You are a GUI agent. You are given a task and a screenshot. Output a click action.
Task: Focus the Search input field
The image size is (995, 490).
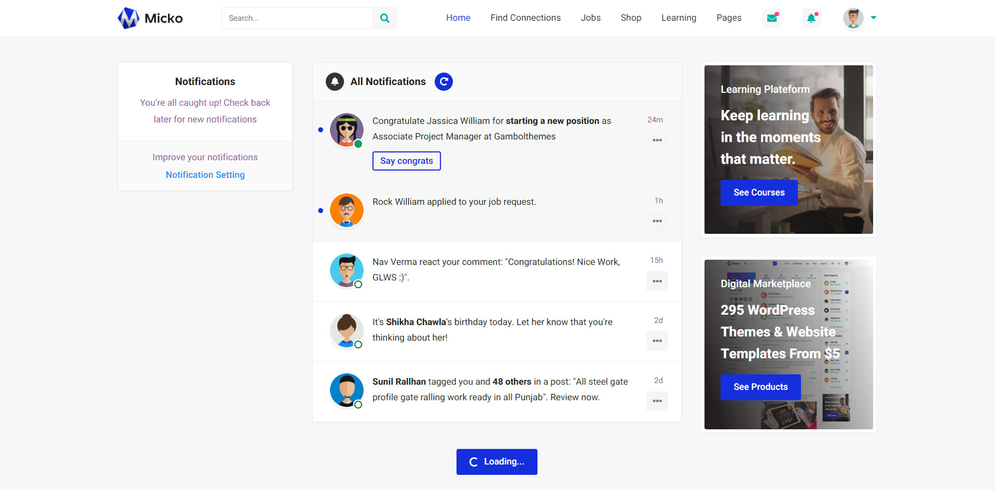click(297, 18)
